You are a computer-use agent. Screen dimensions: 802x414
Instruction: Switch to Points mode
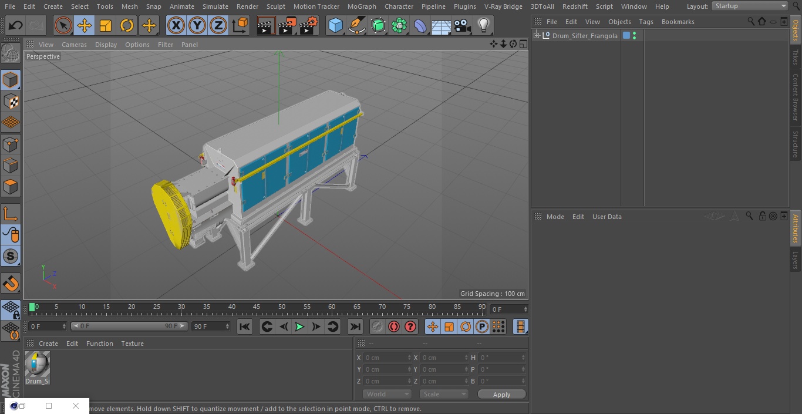tap(11, 144)
